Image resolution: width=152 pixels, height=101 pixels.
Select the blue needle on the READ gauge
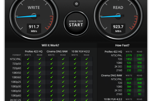(111, 16)
